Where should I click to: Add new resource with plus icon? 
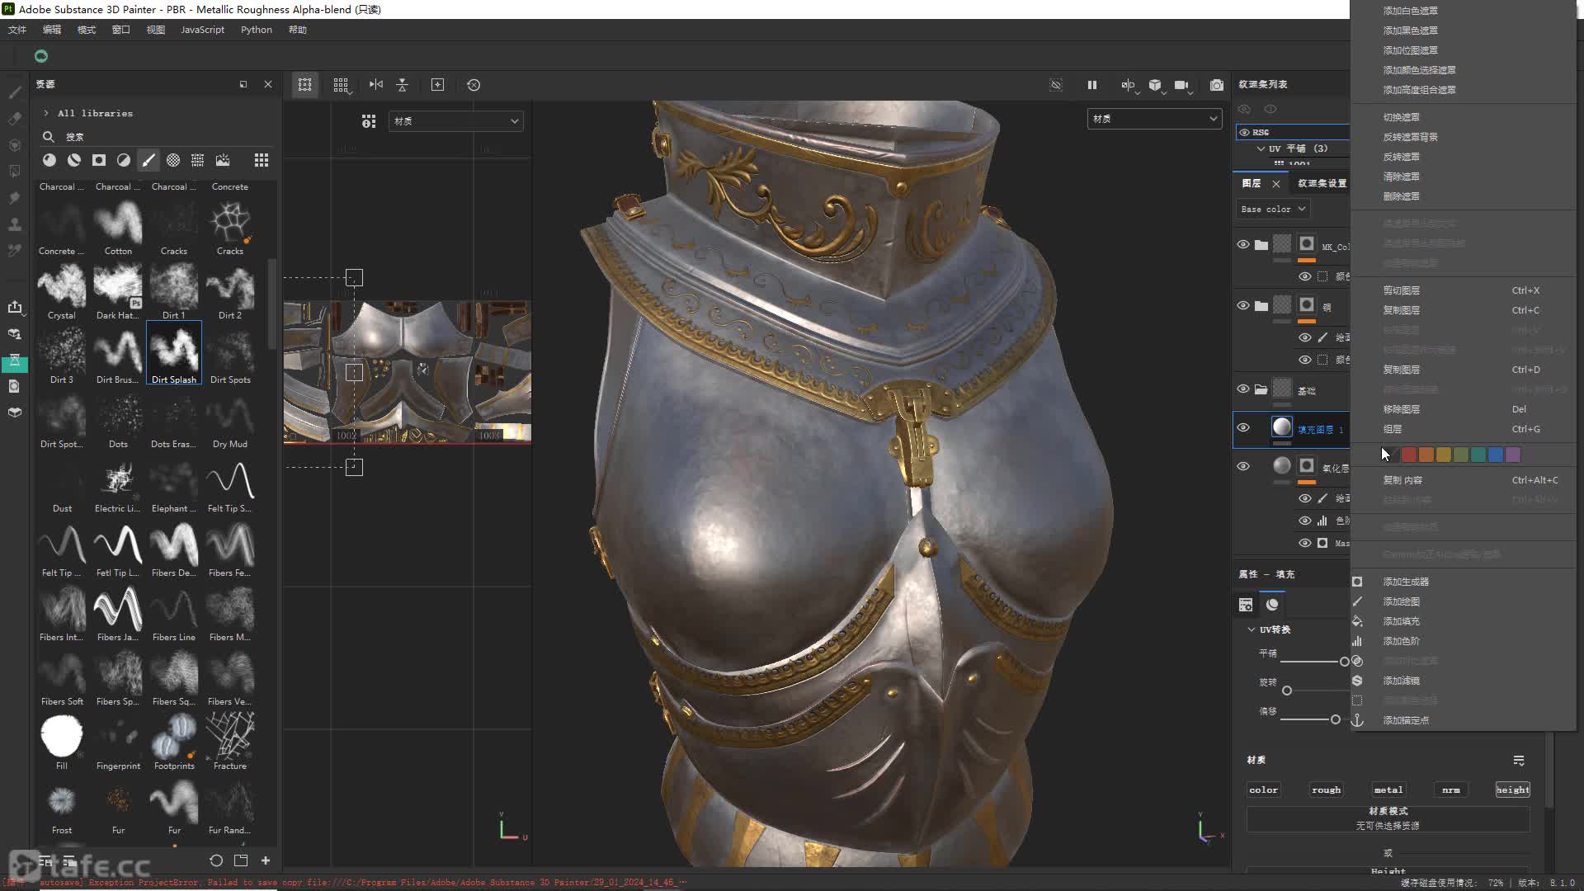click(x=266, y=860)
